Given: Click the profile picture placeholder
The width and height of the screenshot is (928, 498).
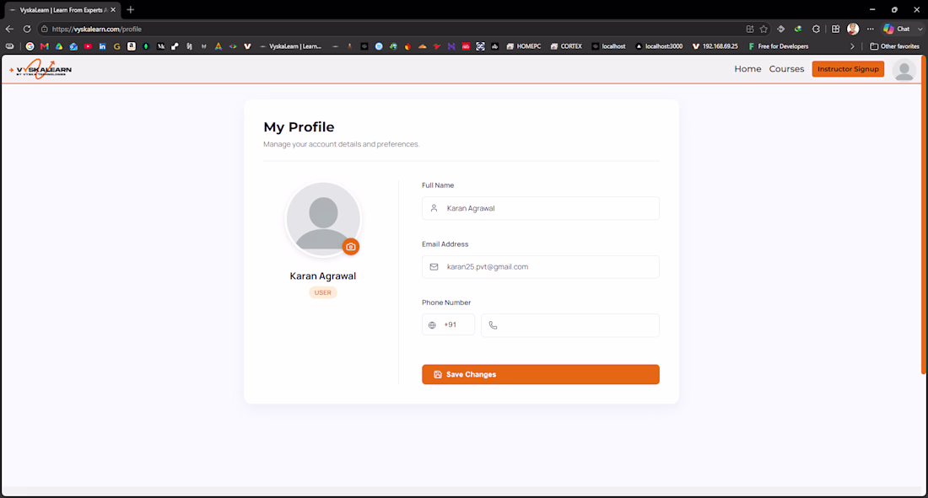Looking at the screenshot, I should point(323,219).
